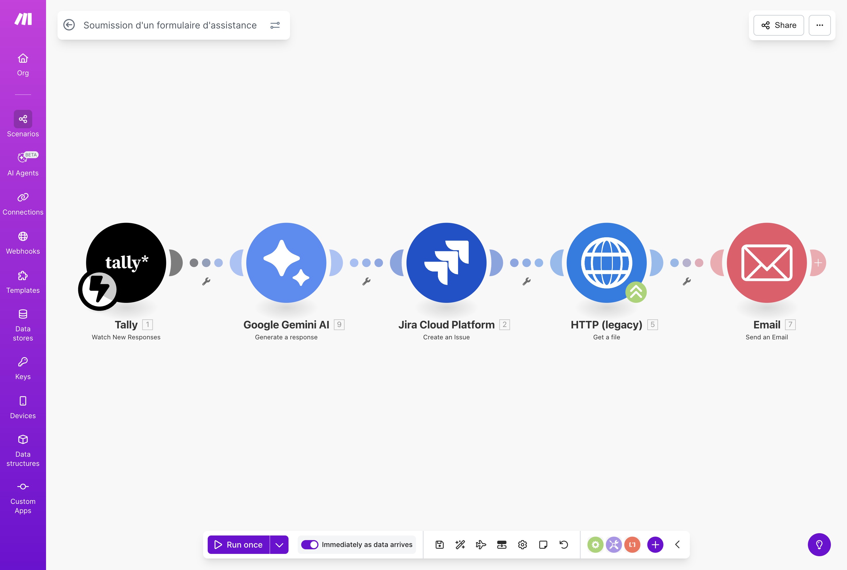Click the undo arrow in the toolbar
This screenshot has width=847, height=570.
564,545
